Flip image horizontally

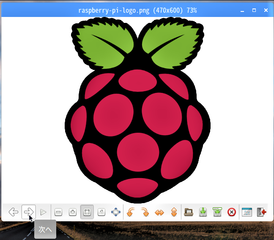(159, 212)
